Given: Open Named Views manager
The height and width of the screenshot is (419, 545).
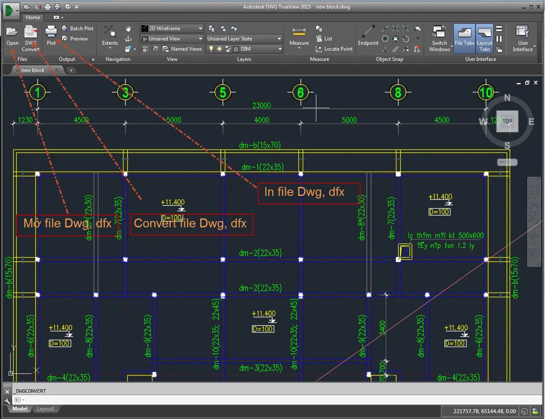Looking at the screenshot, I should 182,49.
